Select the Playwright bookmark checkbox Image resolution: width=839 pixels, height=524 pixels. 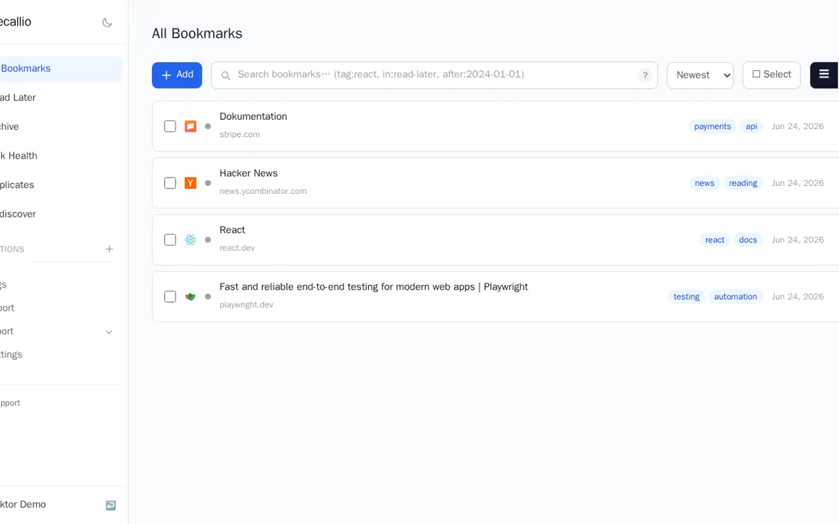coord(170,297)
